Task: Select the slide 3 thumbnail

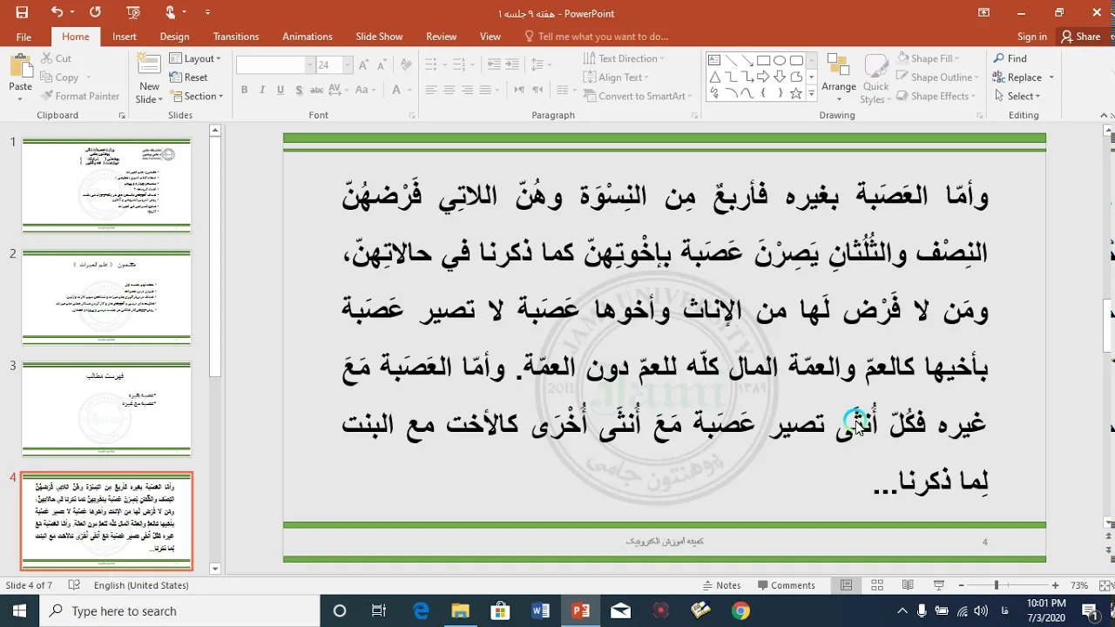Action: coord(106,409)
